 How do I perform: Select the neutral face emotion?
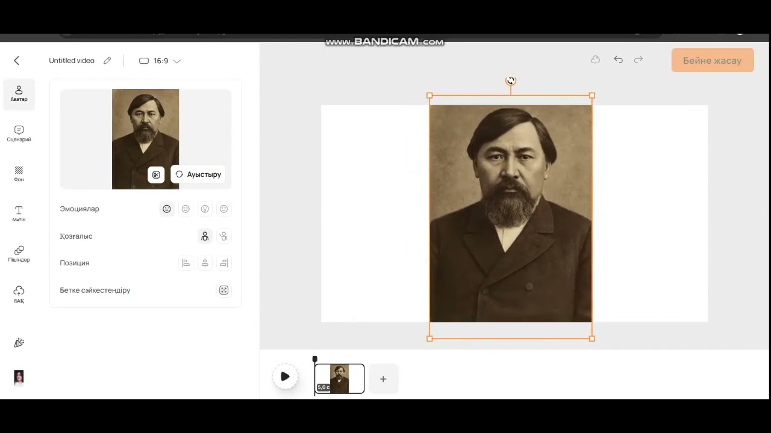[167, 209]
